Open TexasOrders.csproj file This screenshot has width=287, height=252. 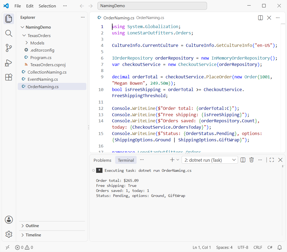pyautogui.click(x=52, y=65)
